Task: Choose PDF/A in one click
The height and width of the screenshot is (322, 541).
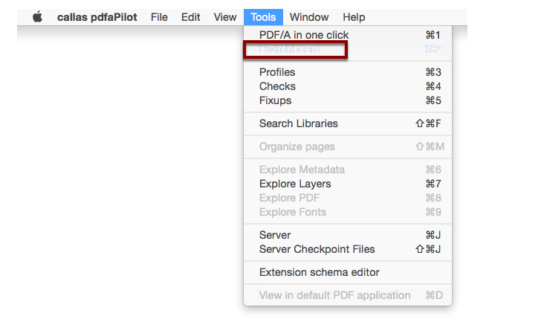Action: pyautogui.click(x=348, y=35)
